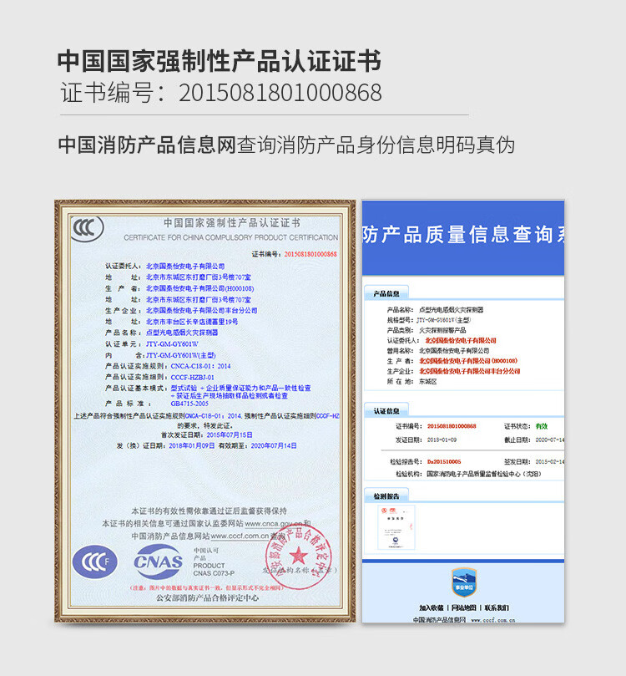Viewport: 626px width, 676px height.
Task: Click 规格型号 JTY-GM-GY601W(主型) on website
Action: [x=443, y=320]
